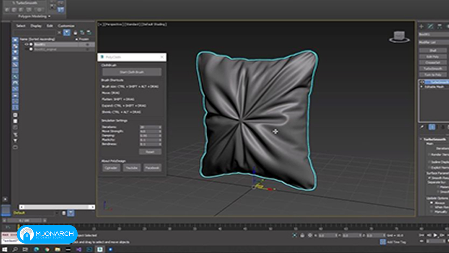This screenshot has width=449, height=253.
Task: Open File Explorer from the taskbar
Action: click(58, 249)
